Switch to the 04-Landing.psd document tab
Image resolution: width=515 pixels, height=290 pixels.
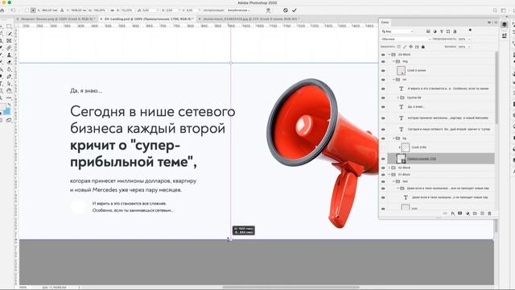click(147, 19)
